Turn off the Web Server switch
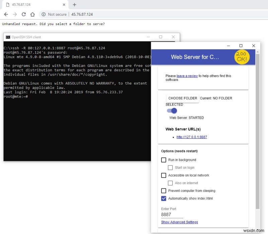The height and width of the screenshot is (234, 268). 172,111
